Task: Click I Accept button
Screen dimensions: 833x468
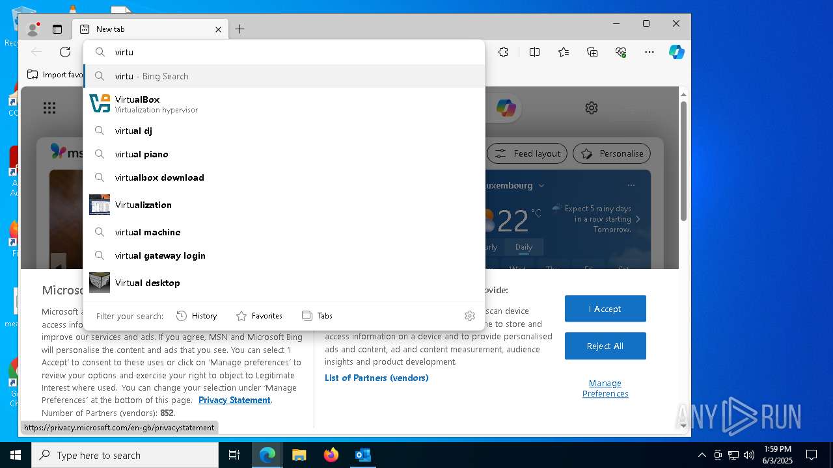Action: coord(605,309)
